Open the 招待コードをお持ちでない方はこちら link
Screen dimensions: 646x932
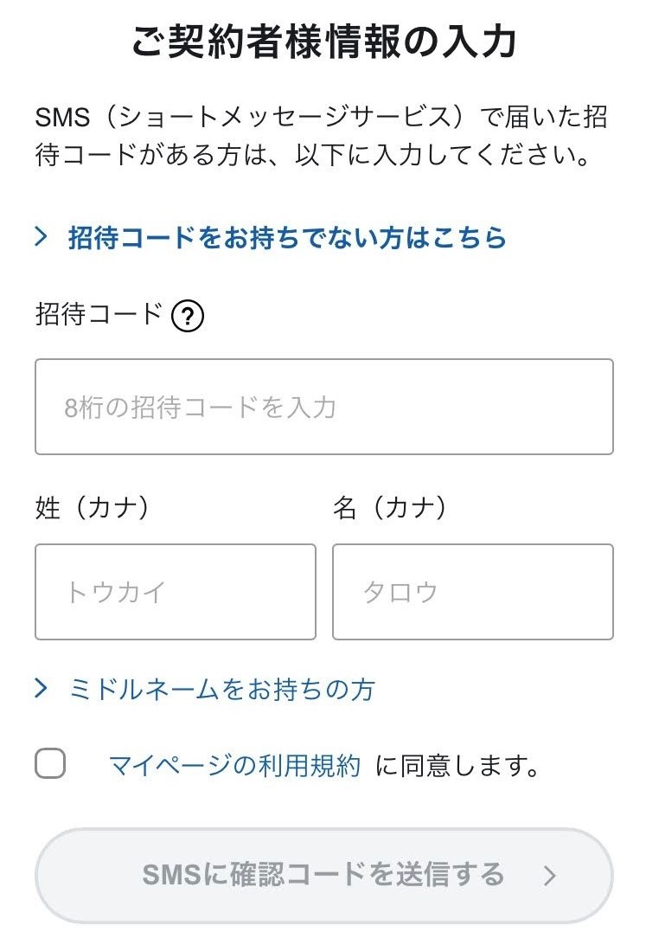[287, 238]
